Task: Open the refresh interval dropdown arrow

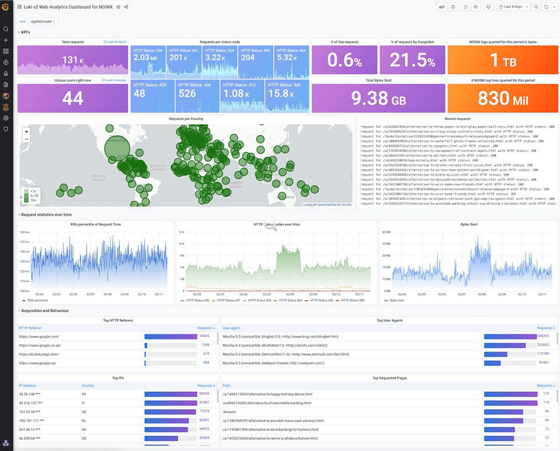Action: [555, 7]
